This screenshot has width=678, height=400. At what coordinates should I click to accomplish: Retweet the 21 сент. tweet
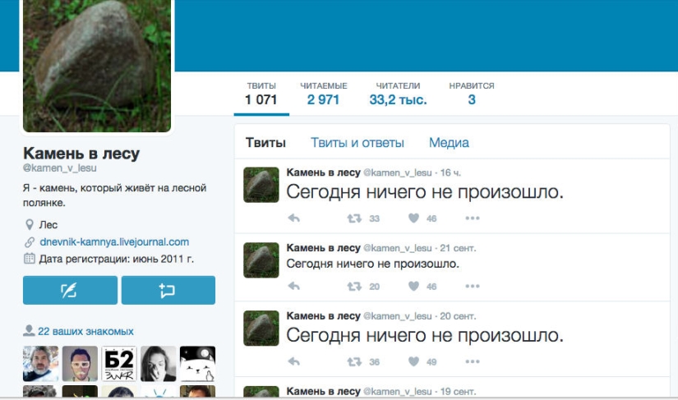coord(354,287)
